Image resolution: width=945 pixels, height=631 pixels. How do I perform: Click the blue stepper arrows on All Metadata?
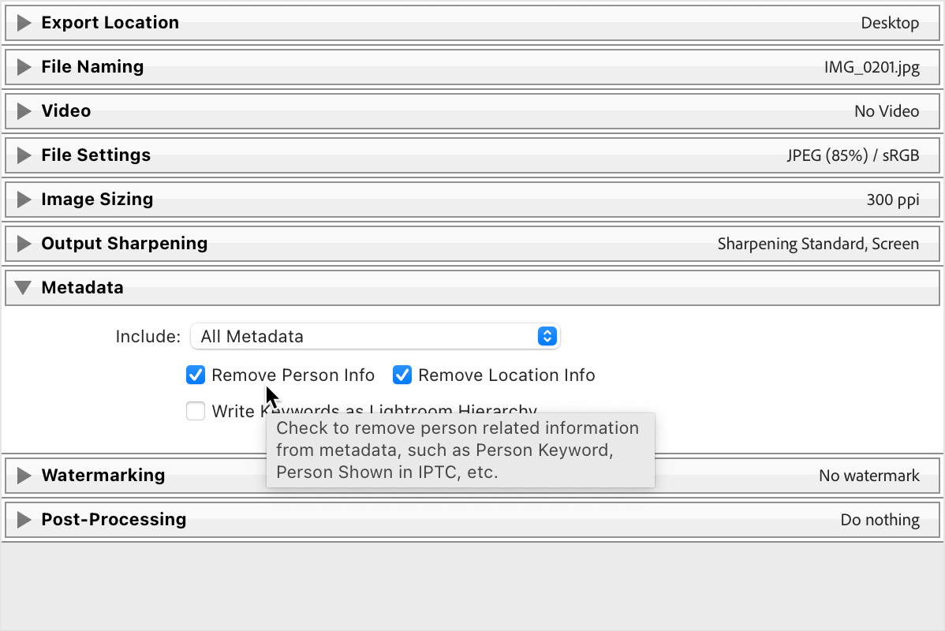point(547,336)
